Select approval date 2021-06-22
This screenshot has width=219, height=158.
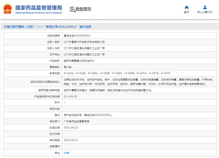click(71, 128)
